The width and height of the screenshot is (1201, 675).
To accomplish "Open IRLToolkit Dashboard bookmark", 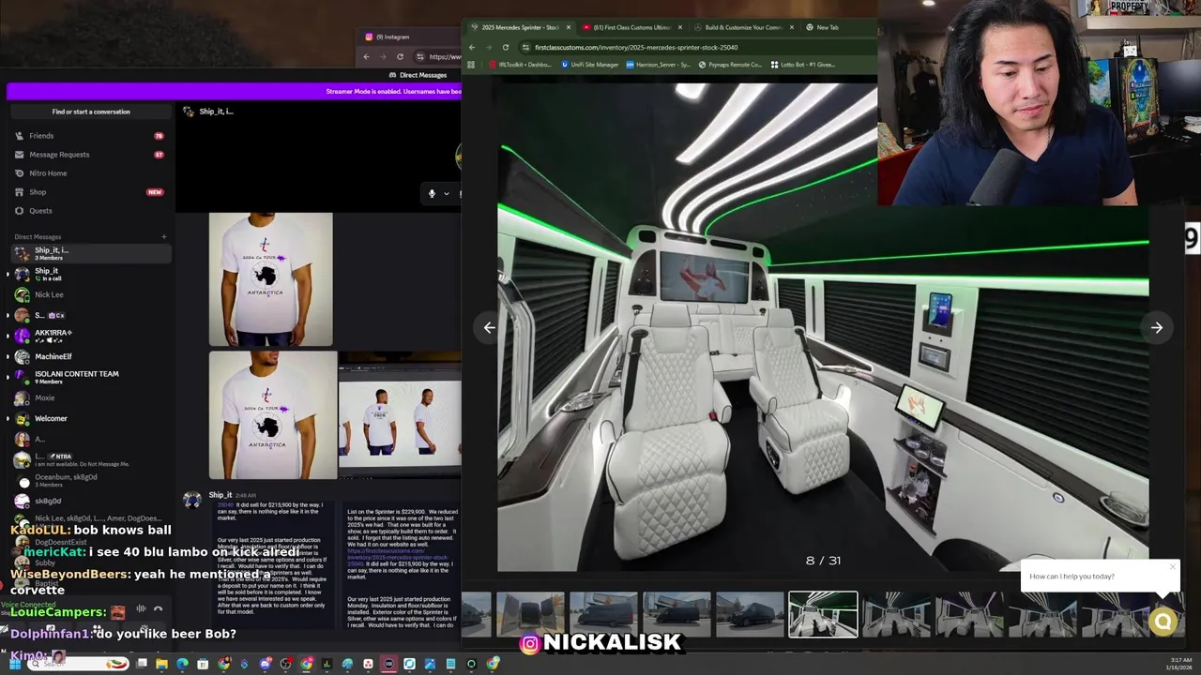I will [x=520, y=65].
